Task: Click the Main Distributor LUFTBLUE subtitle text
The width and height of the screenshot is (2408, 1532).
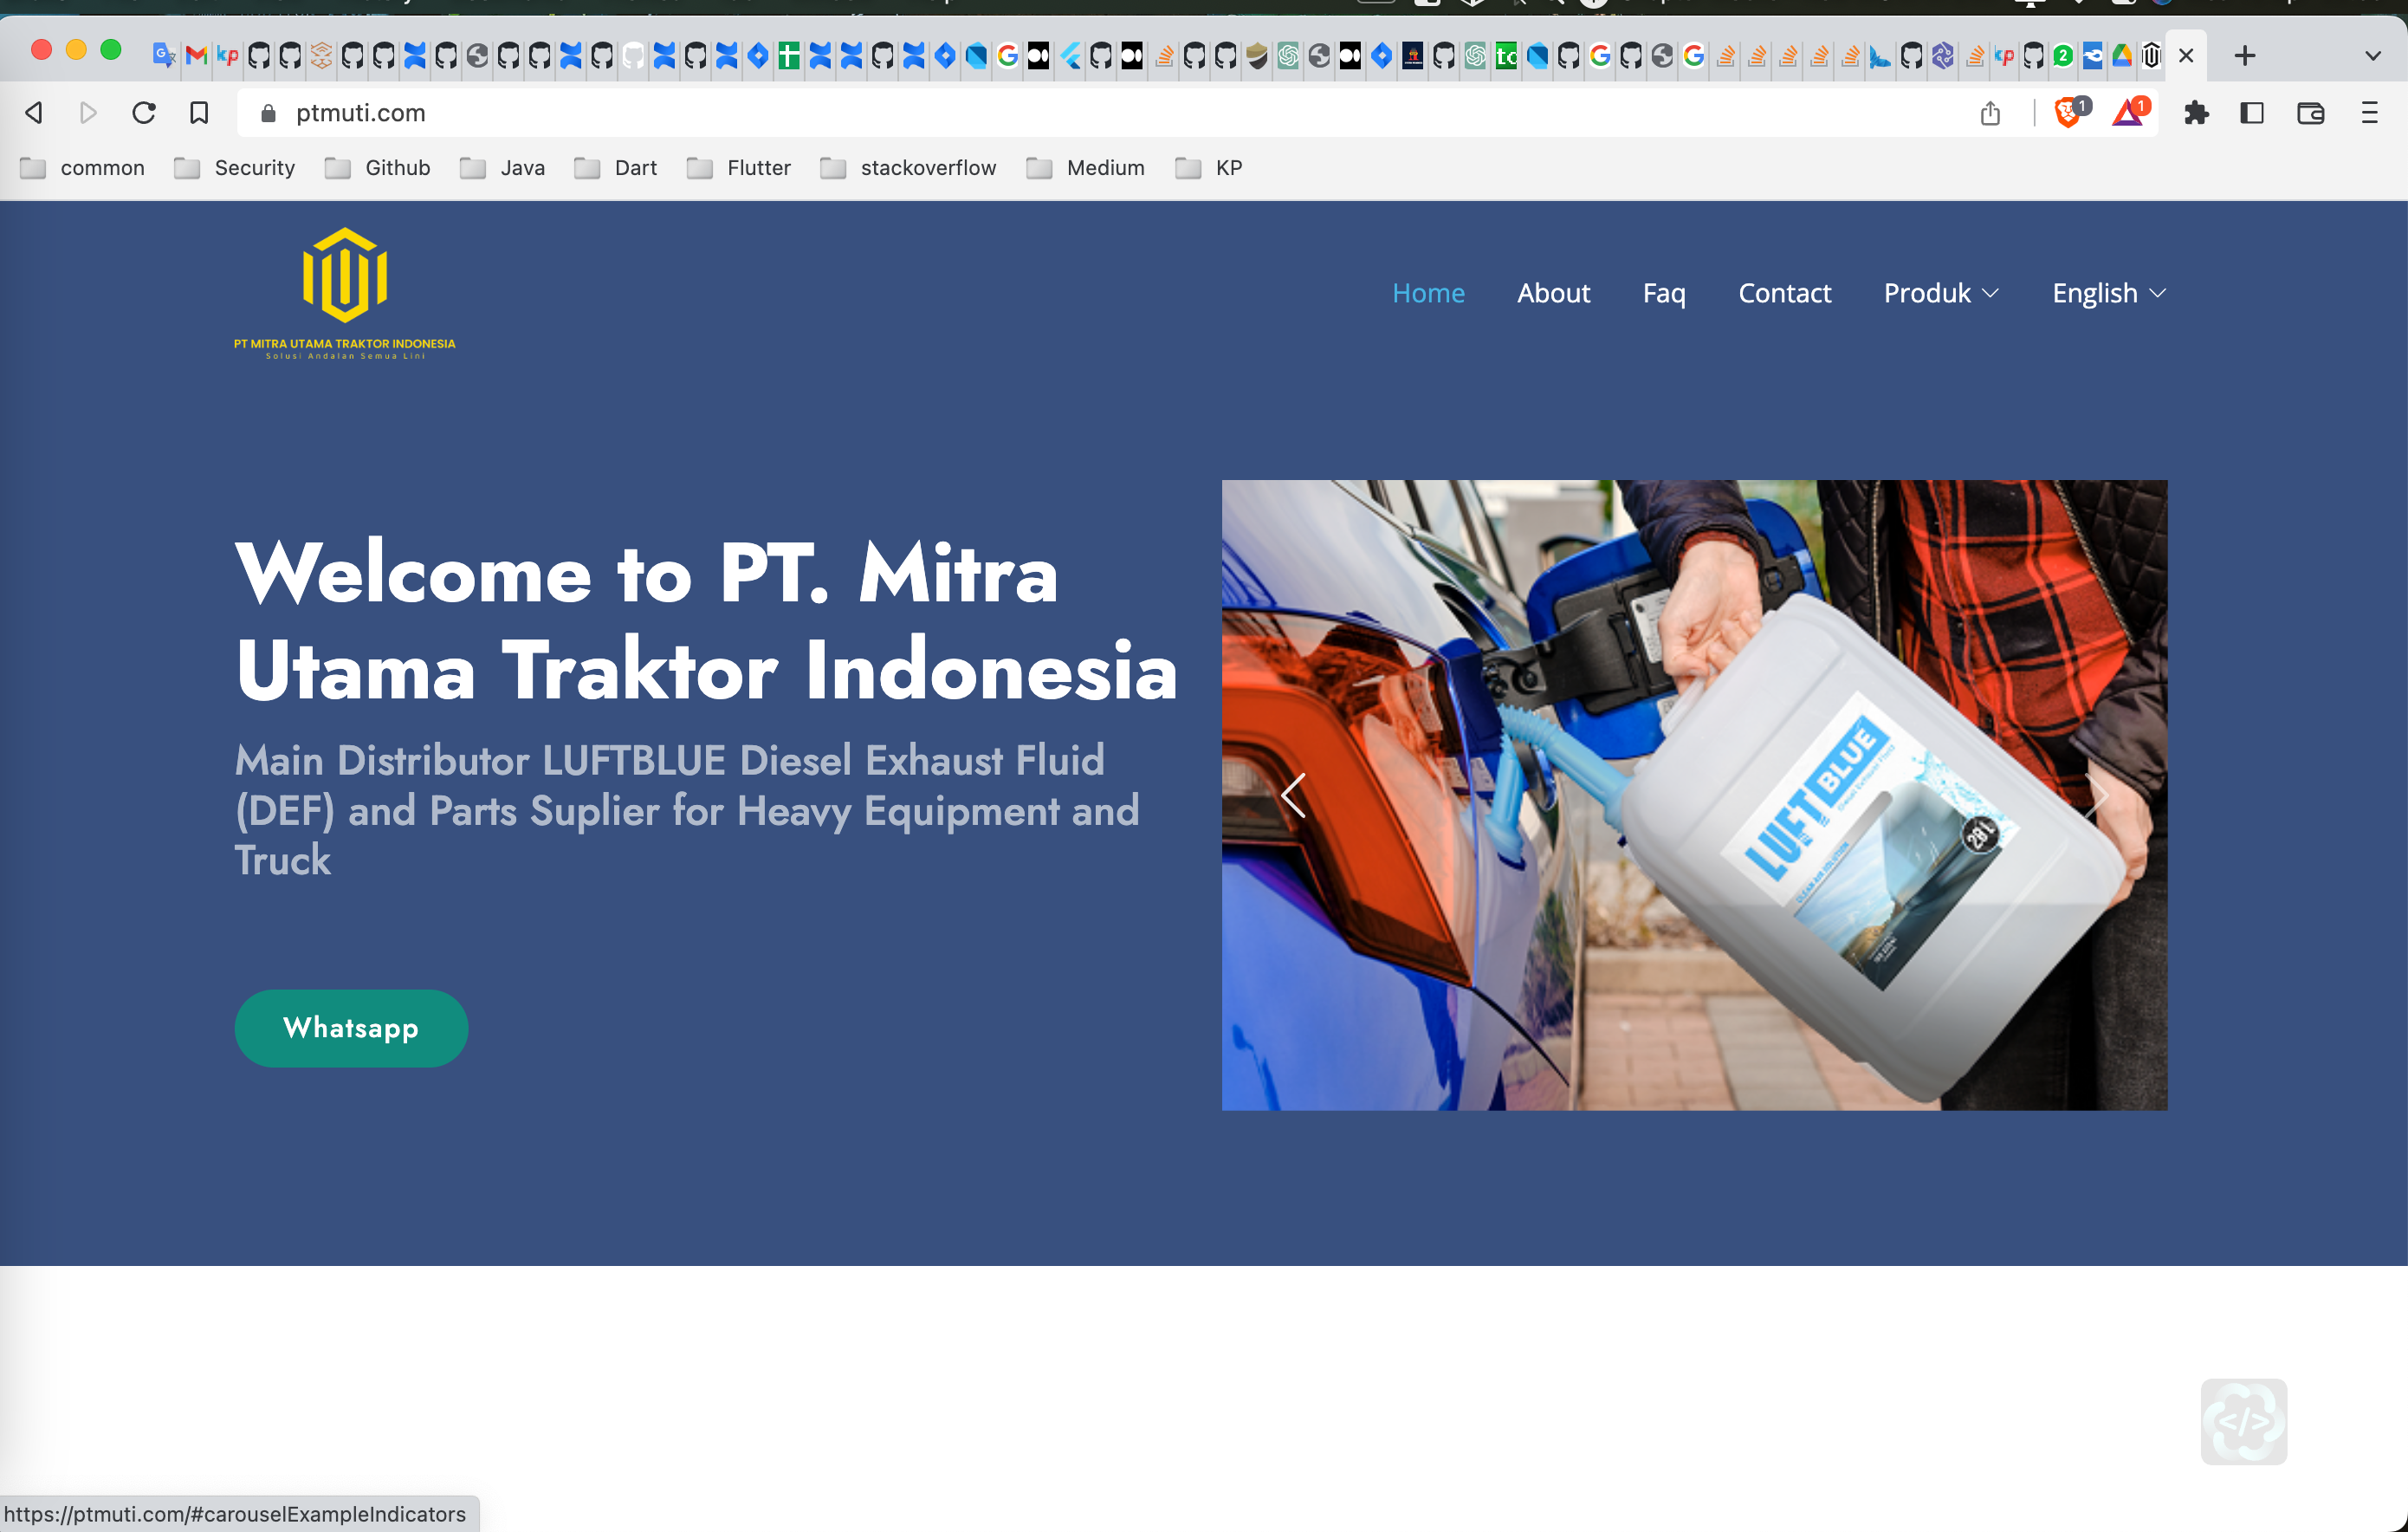Action: point(687,810)
